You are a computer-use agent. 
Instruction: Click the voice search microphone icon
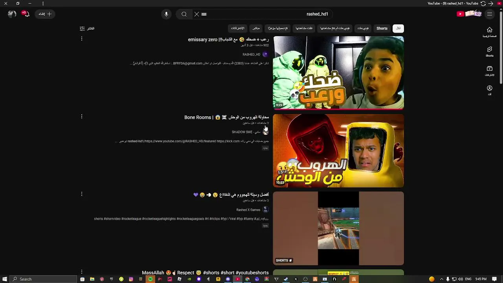click(166, 14)
